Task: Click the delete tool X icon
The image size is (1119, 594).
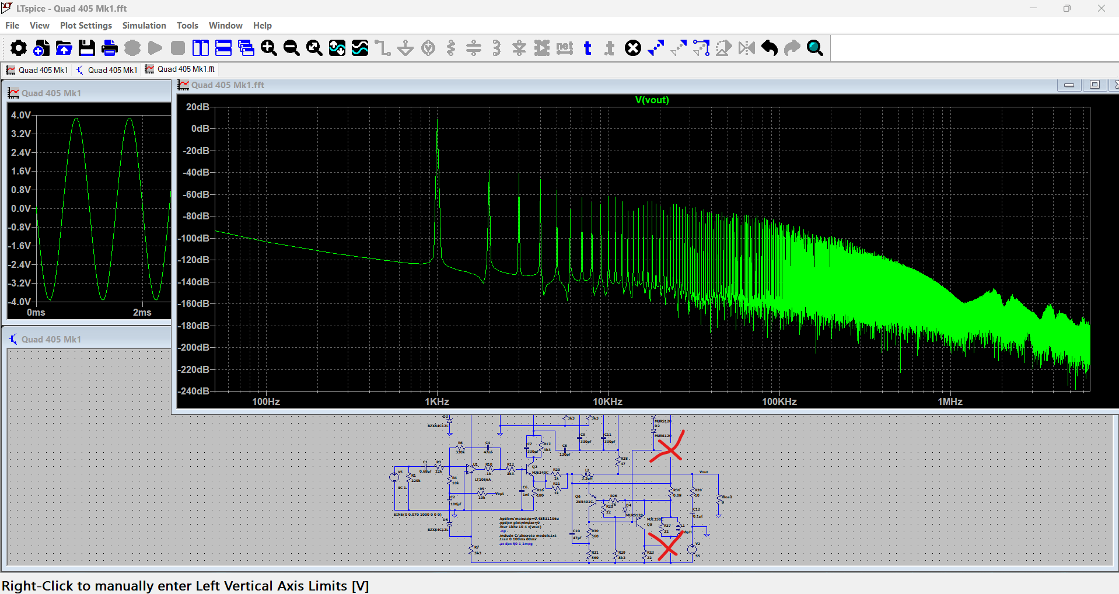Action: click(633, 48)
